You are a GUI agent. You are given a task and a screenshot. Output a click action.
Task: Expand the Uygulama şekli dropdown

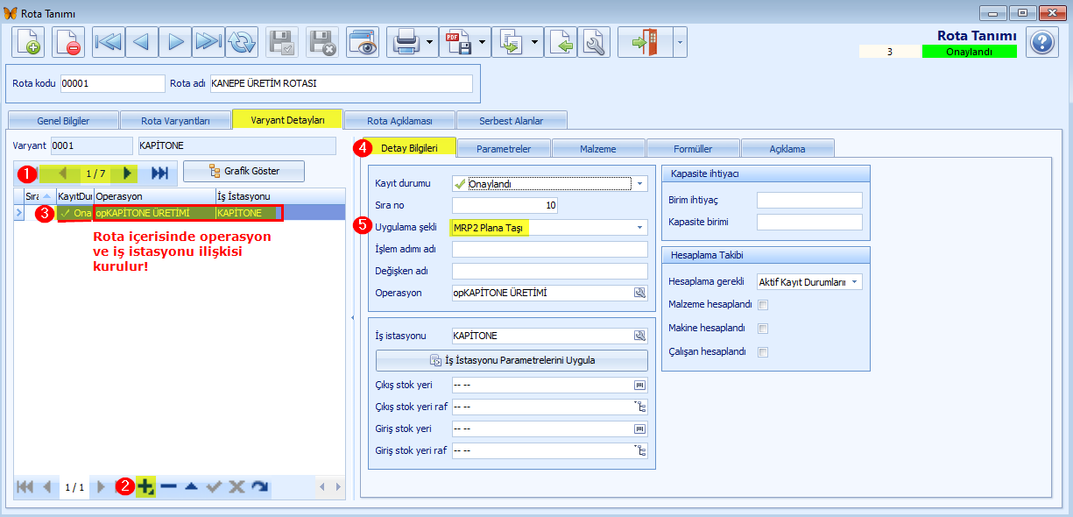[x=639, y=228]
